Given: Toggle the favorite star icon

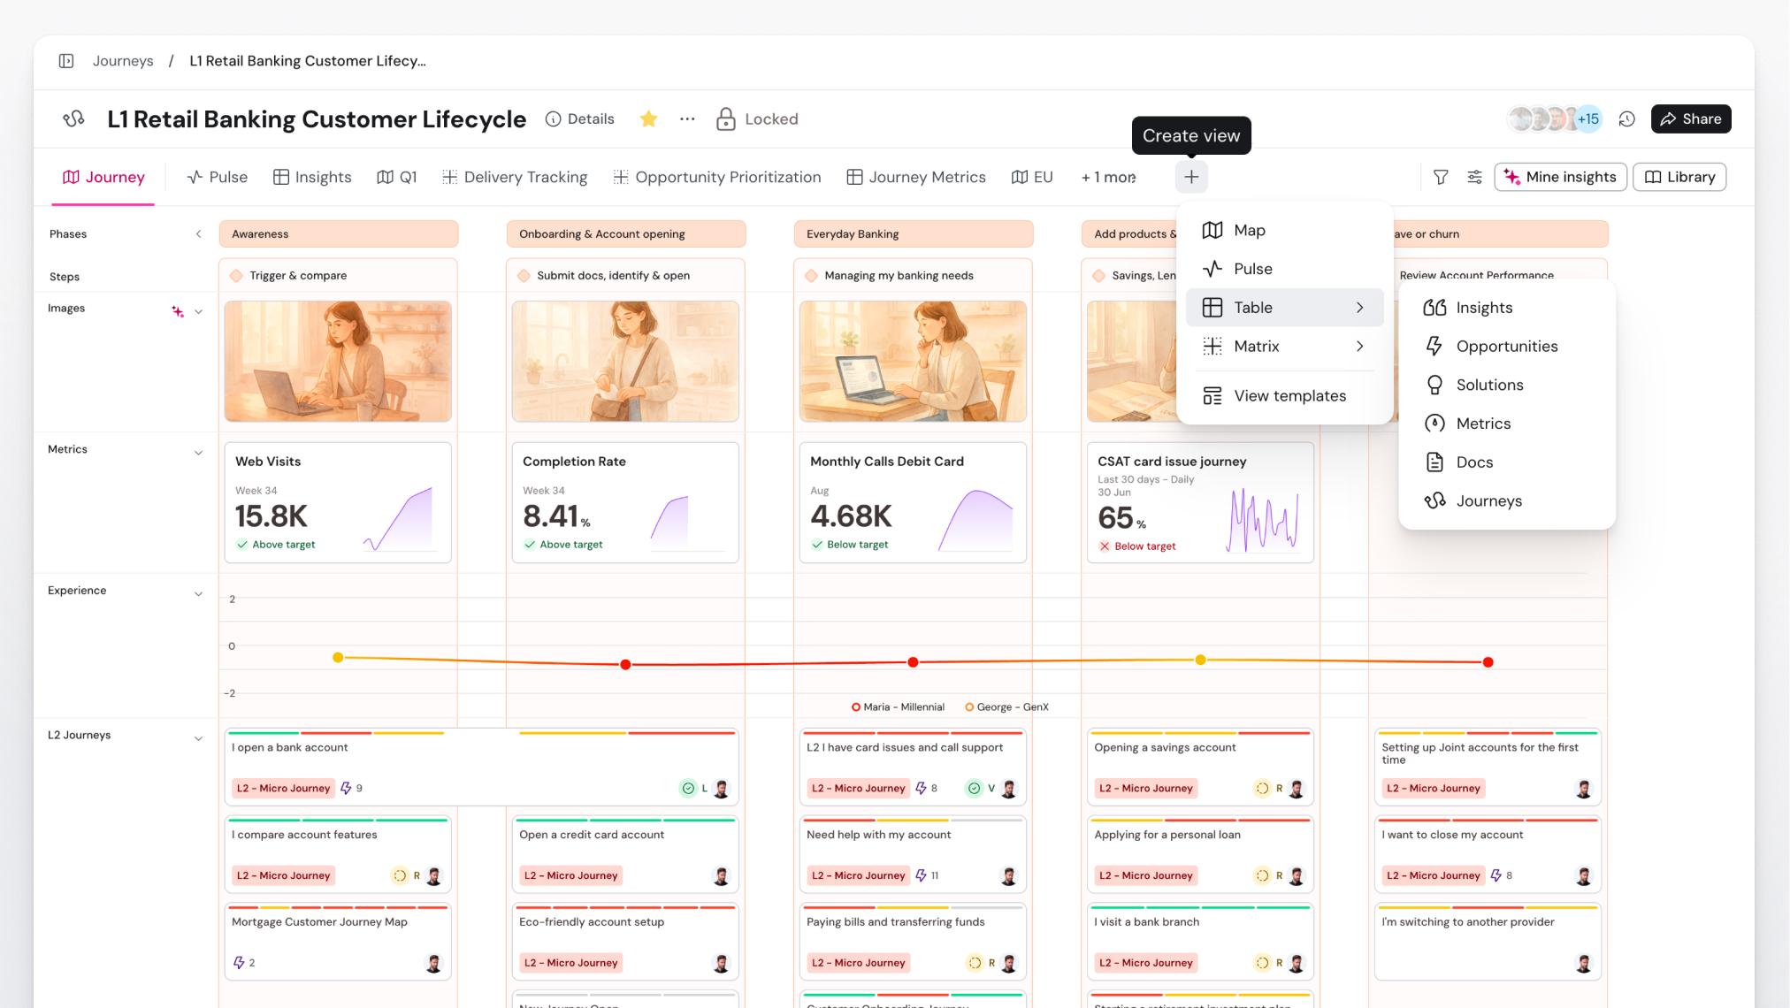Looking at the screenshot, I should (648, 118).
